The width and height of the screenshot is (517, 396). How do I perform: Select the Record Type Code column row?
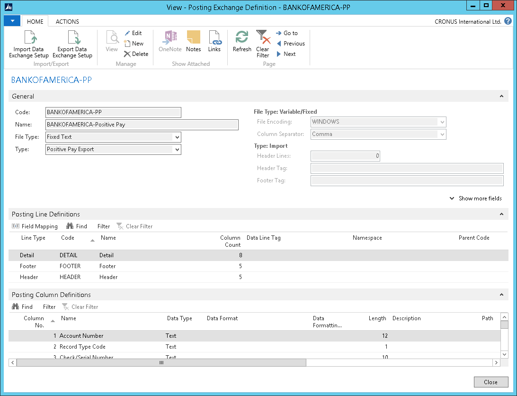coord(254,347)
